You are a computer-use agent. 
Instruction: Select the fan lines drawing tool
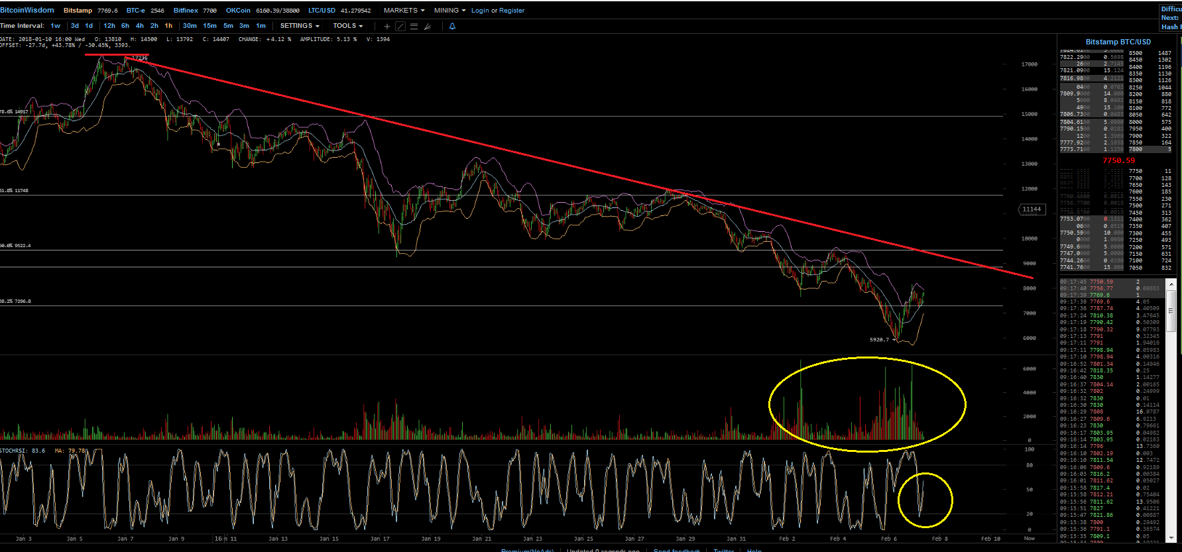428,27
